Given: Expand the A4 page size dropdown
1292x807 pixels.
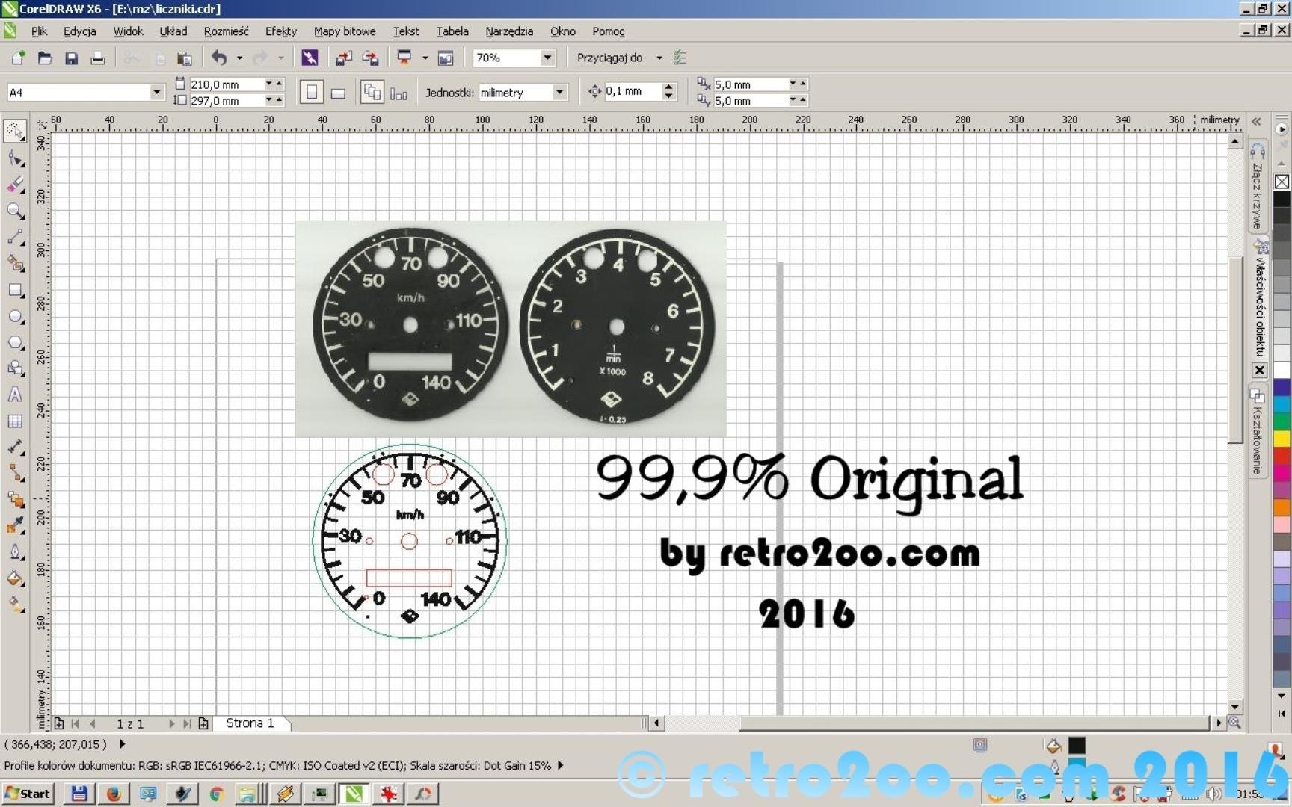Looking at the screenshot, I should (x=156, y=92).
